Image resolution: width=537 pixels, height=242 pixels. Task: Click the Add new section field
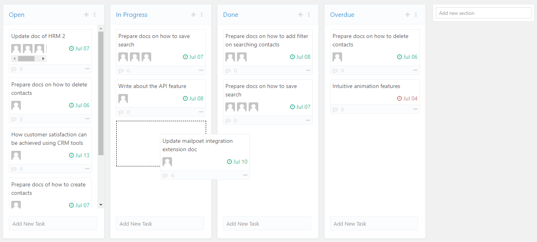pyautogui.click(x=484, y=13)
